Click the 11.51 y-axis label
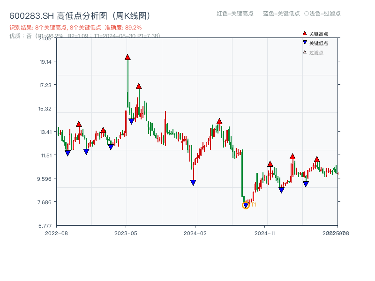The height and width of the screenshot is (281, 375). click(46, 155)
